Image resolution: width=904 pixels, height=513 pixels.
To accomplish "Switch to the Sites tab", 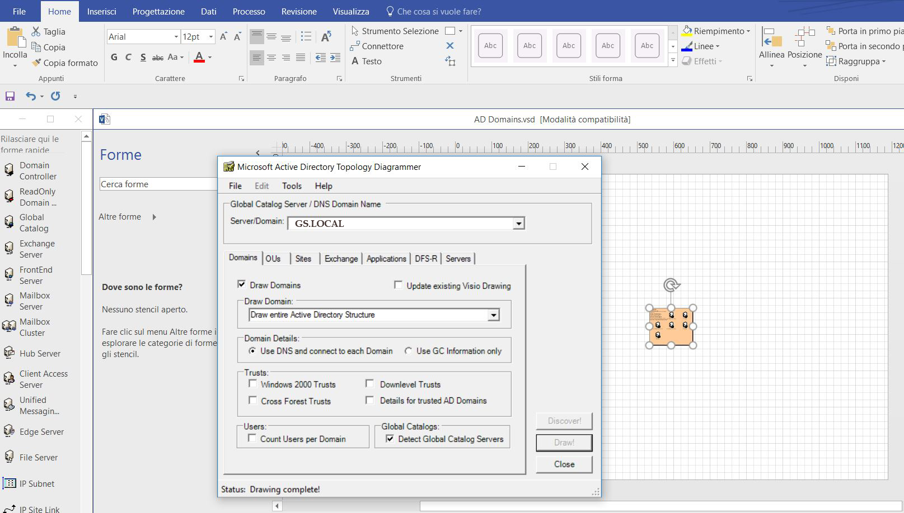I will (303, 259).
